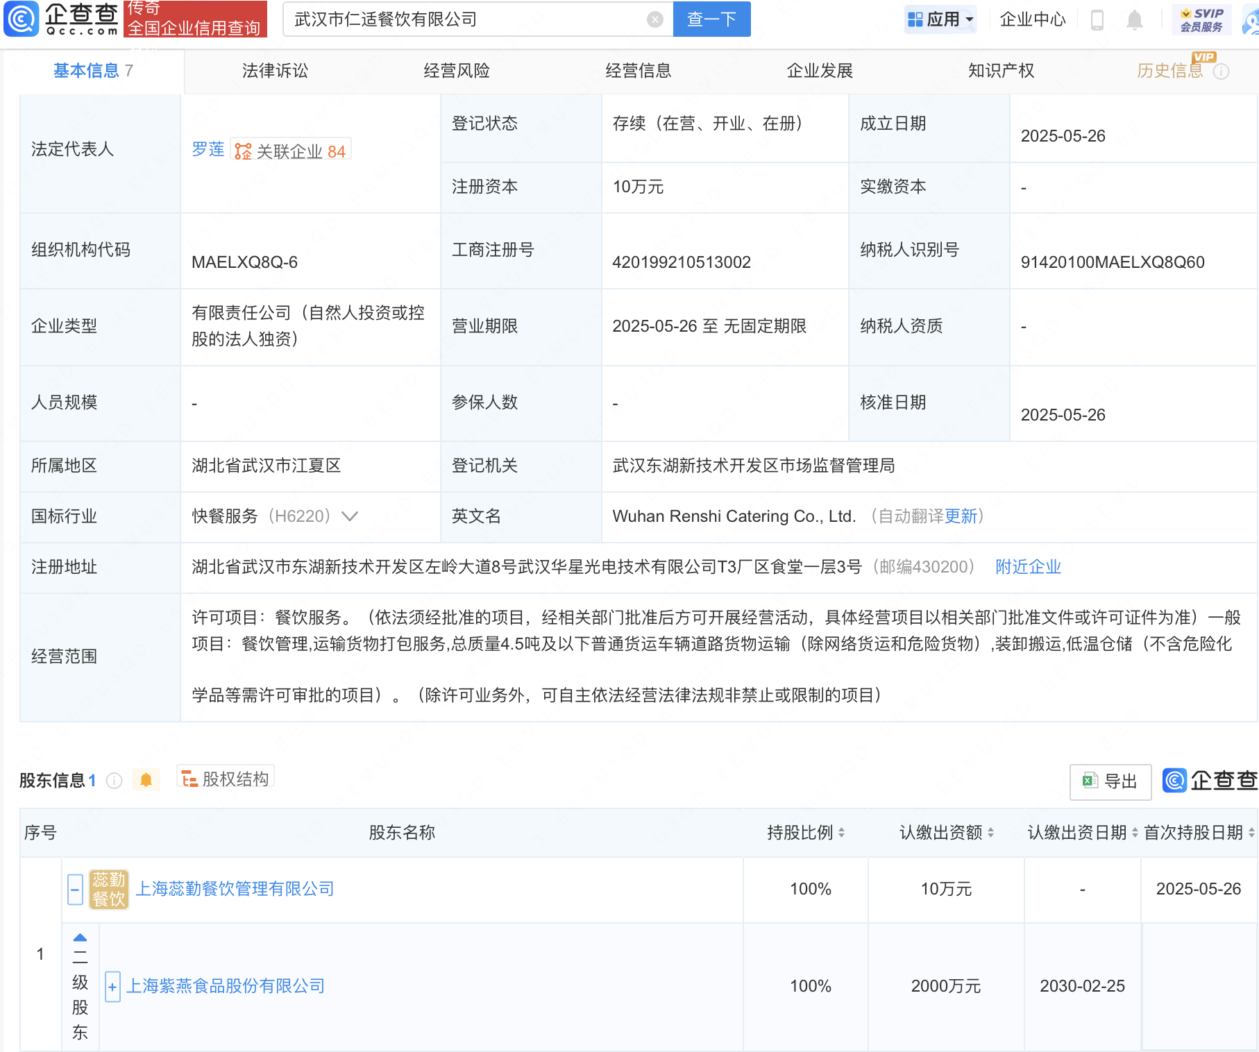This screenshot has height=1052, width=1259.
Task: Open 关联企业 84 badge
Action: coord(291,151)
